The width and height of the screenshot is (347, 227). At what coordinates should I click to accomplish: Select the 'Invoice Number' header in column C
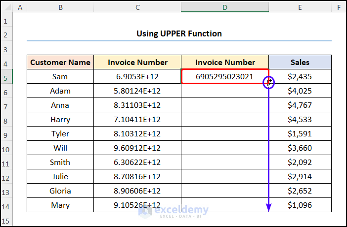[x=137, y=62]
